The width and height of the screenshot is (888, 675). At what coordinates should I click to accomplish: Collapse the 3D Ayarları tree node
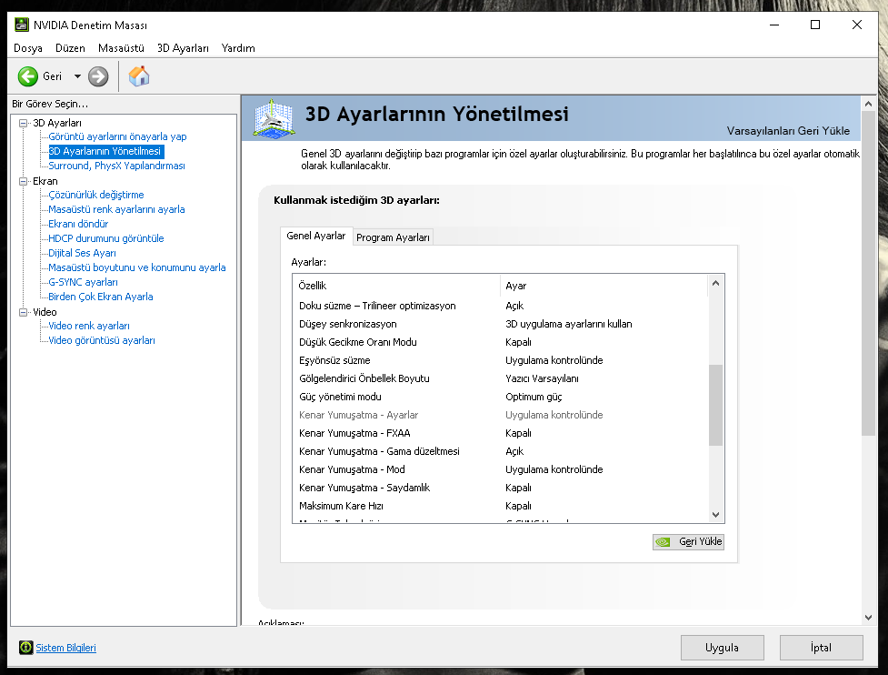click(x=24, y=122)
